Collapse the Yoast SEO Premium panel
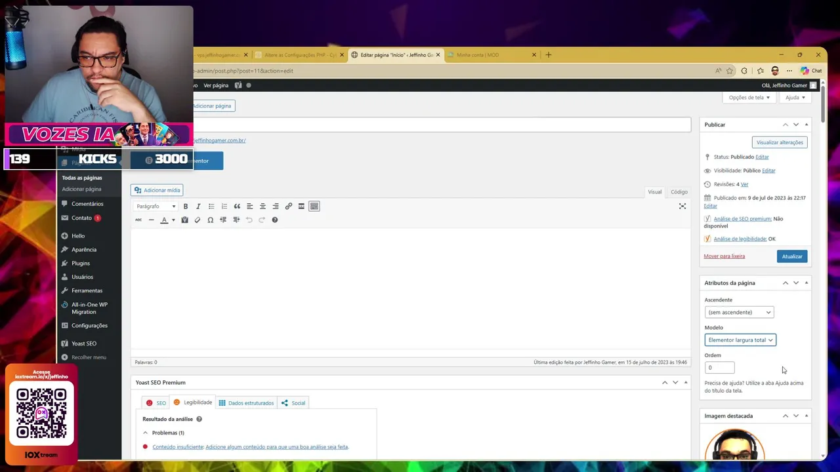The width and height of the screenshot is (840, 472). [x=686, y=382]
